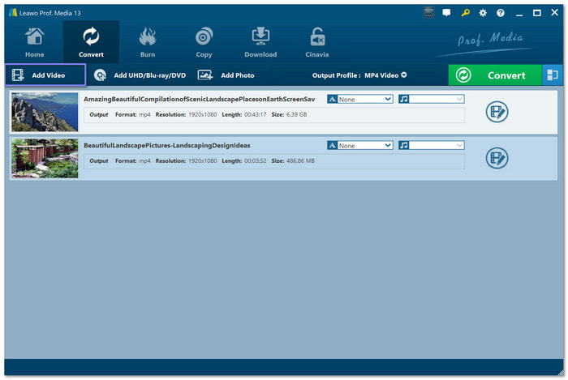Screen dimensions: 568x380
Task: Open the settings gear in the title bar
Action: [483, 13]
